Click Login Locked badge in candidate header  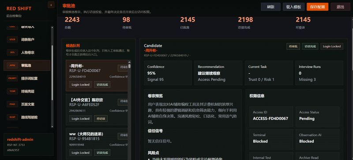[332, 46]
